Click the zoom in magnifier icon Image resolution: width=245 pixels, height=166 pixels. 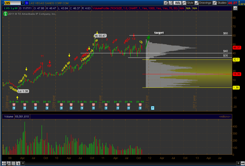(x=9, y=163)
